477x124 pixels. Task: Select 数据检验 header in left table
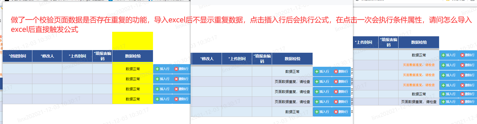tap(133, 56)
